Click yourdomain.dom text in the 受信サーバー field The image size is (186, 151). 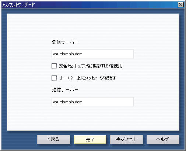tap(67, 54)
